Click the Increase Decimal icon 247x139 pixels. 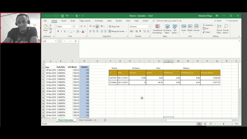tap(145, 31)
